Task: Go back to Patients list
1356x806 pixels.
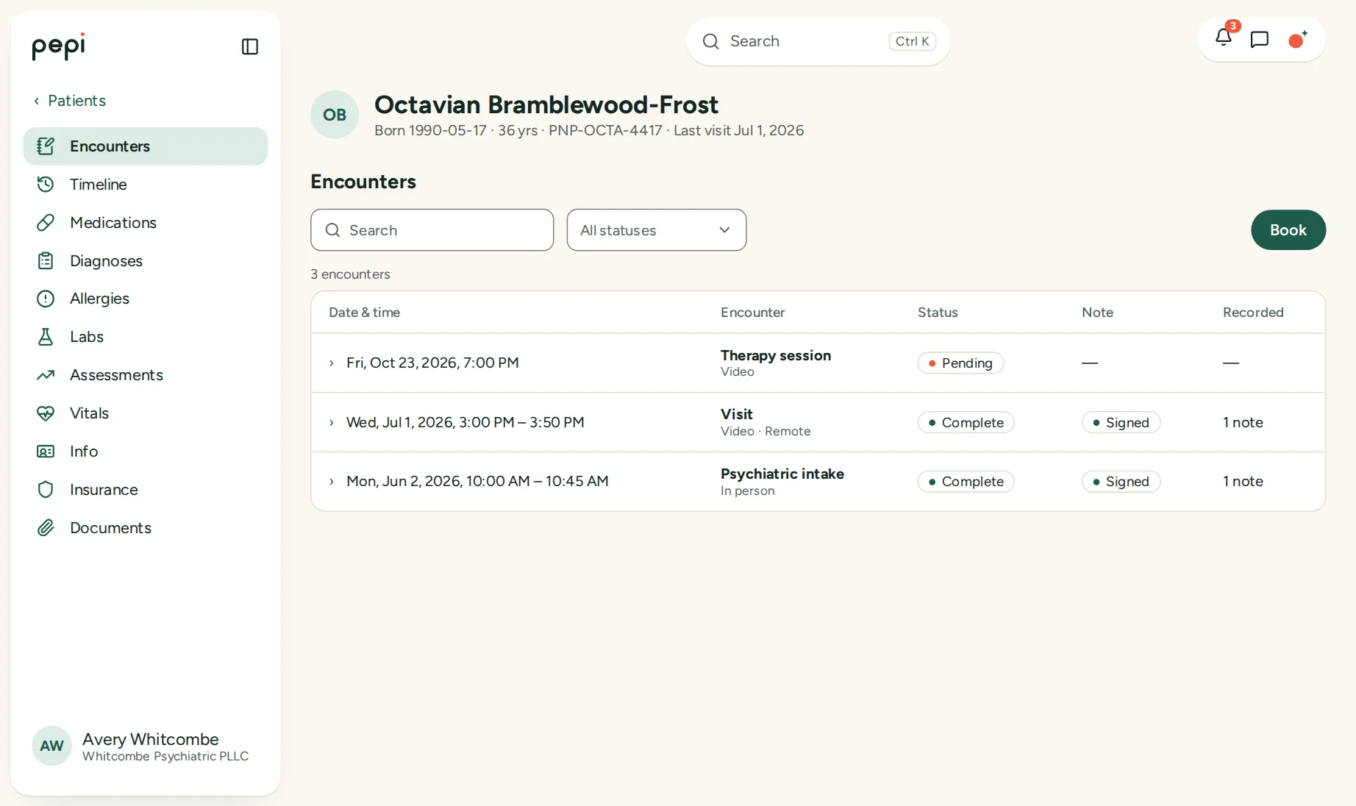Action: pos(70,101)
